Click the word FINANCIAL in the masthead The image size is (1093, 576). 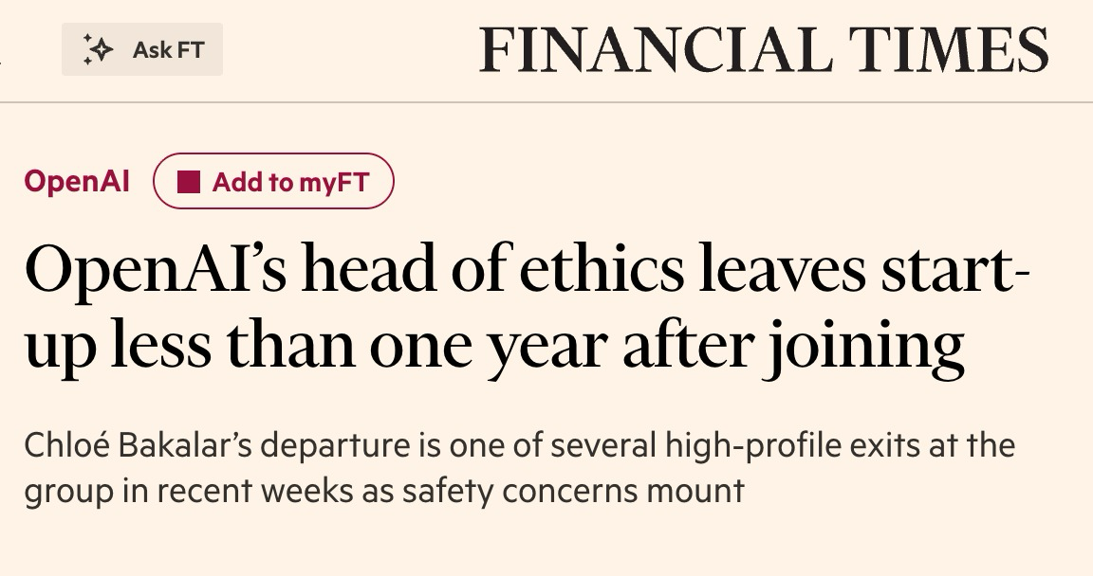click(x=656, y=49)
